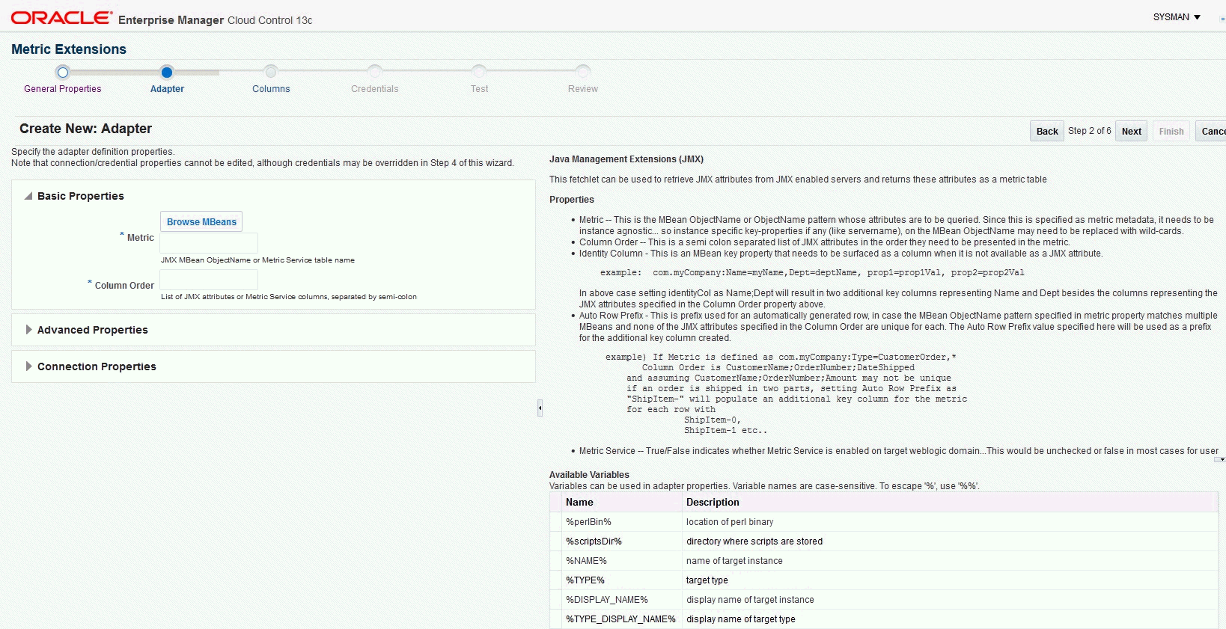Collapse the Basic Properties section
The width and height of the screenshot is (1226, 629).
pos(28,196)
